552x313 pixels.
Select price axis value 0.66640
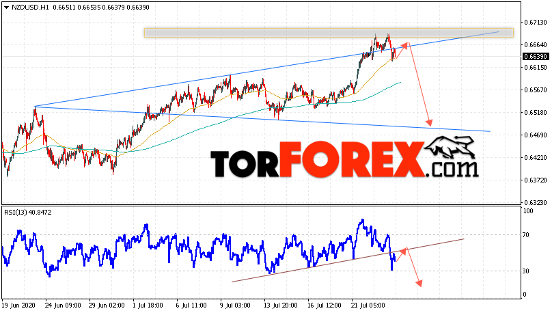tap(536, 44)
